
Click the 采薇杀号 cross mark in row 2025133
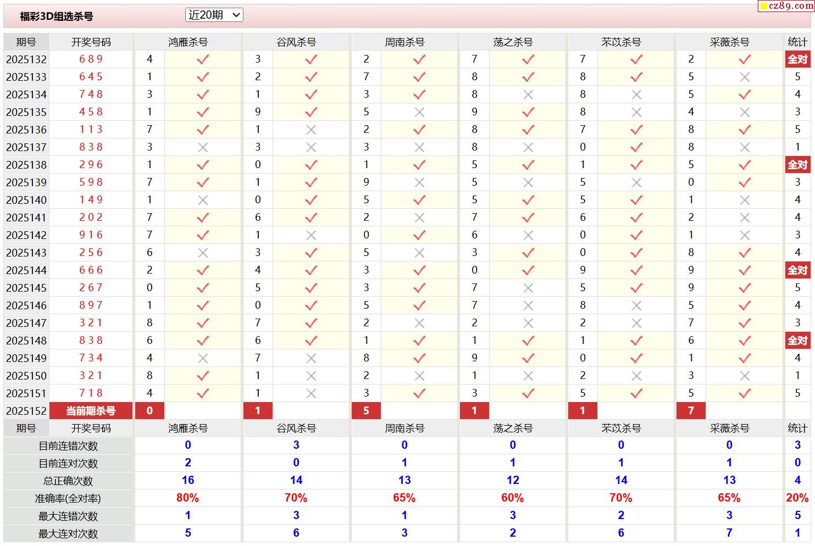(x=745, y=77)
